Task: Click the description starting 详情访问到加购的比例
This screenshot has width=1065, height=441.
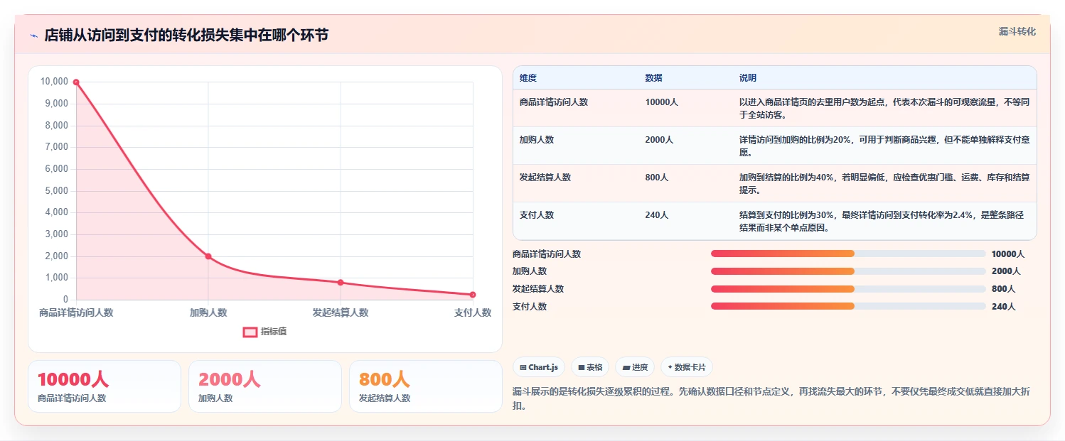Action: (884, 146)
